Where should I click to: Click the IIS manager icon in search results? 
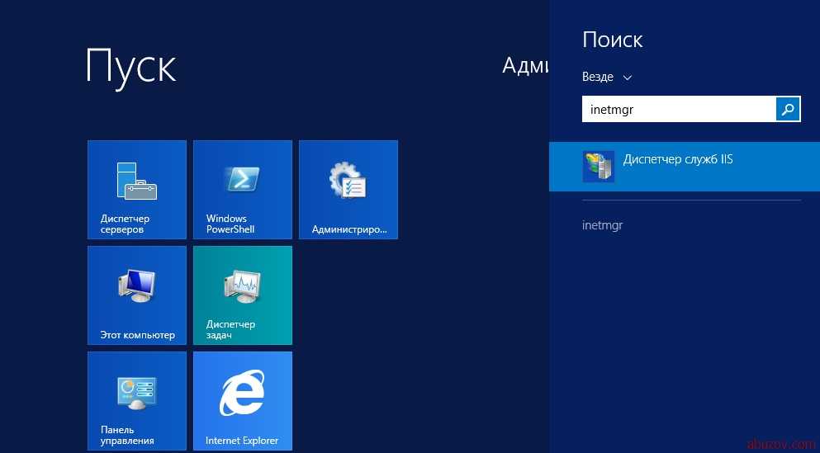pos(599,166)
